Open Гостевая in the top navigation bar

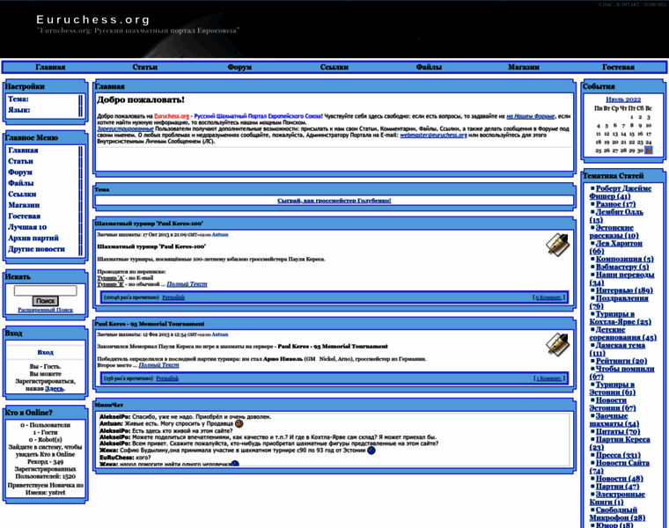point(618,67)
